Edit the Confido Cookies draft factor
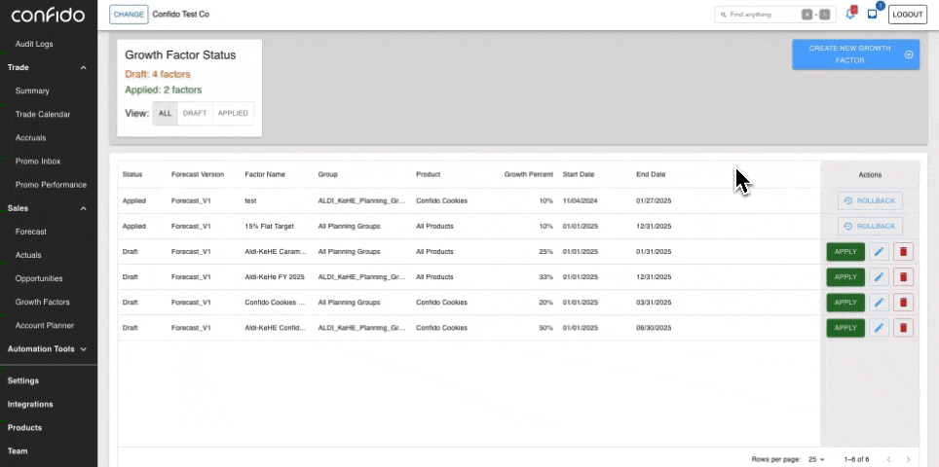 click(879, 303)
